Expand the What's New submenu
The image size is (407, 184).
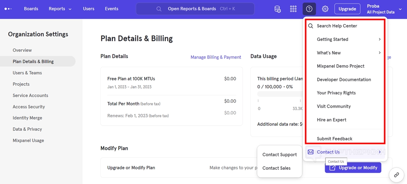[x=348, y=53]
